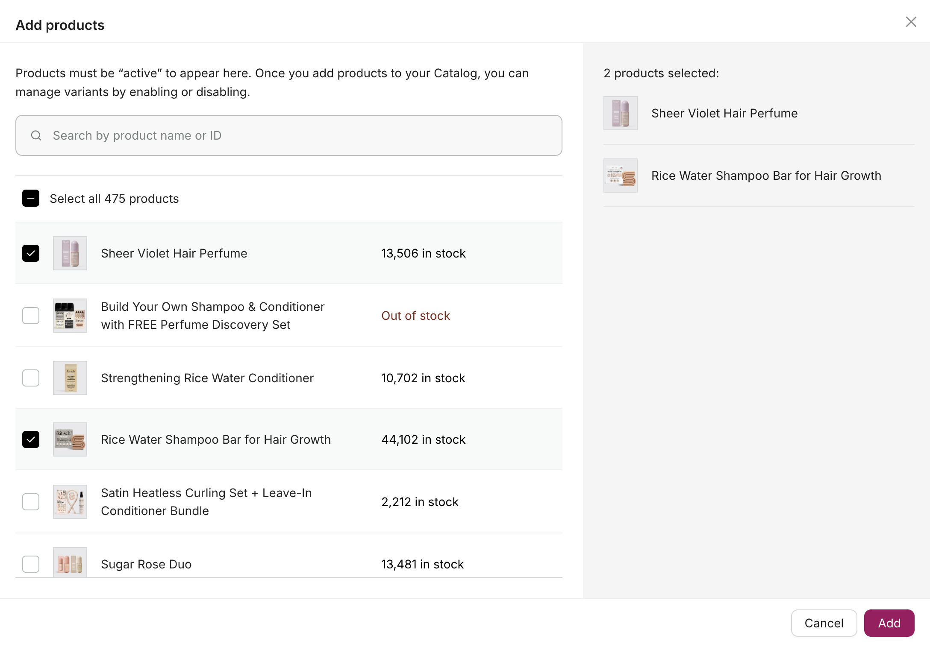Uncheck Sheer Violet Hair Perfume checkbox
Screen dimensions: 930x650
[31, 253]
